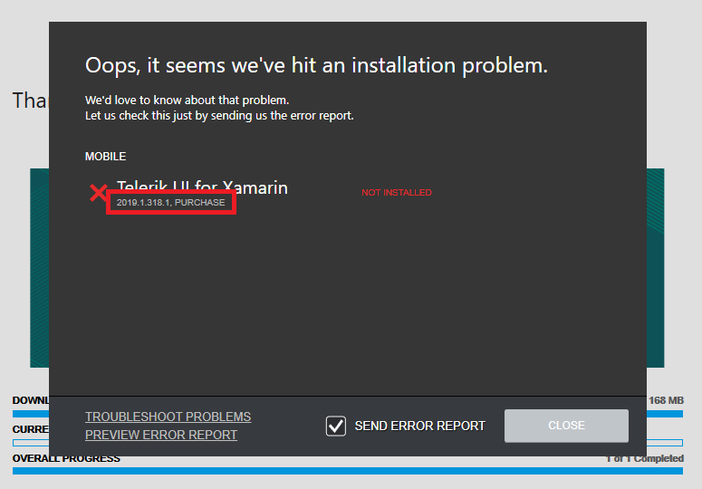Click the "We'd love to know" message line
The image size is (702, 489).
[x=187, y=100]
